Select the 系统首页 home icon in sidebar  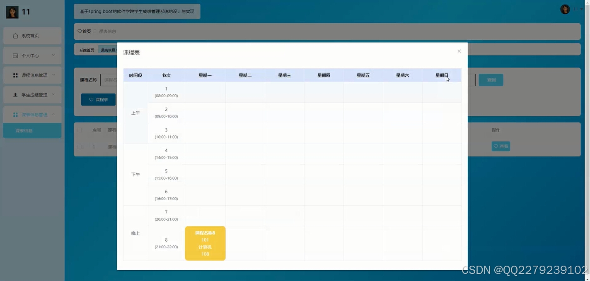pyautogui.click(x=15, y=36)
